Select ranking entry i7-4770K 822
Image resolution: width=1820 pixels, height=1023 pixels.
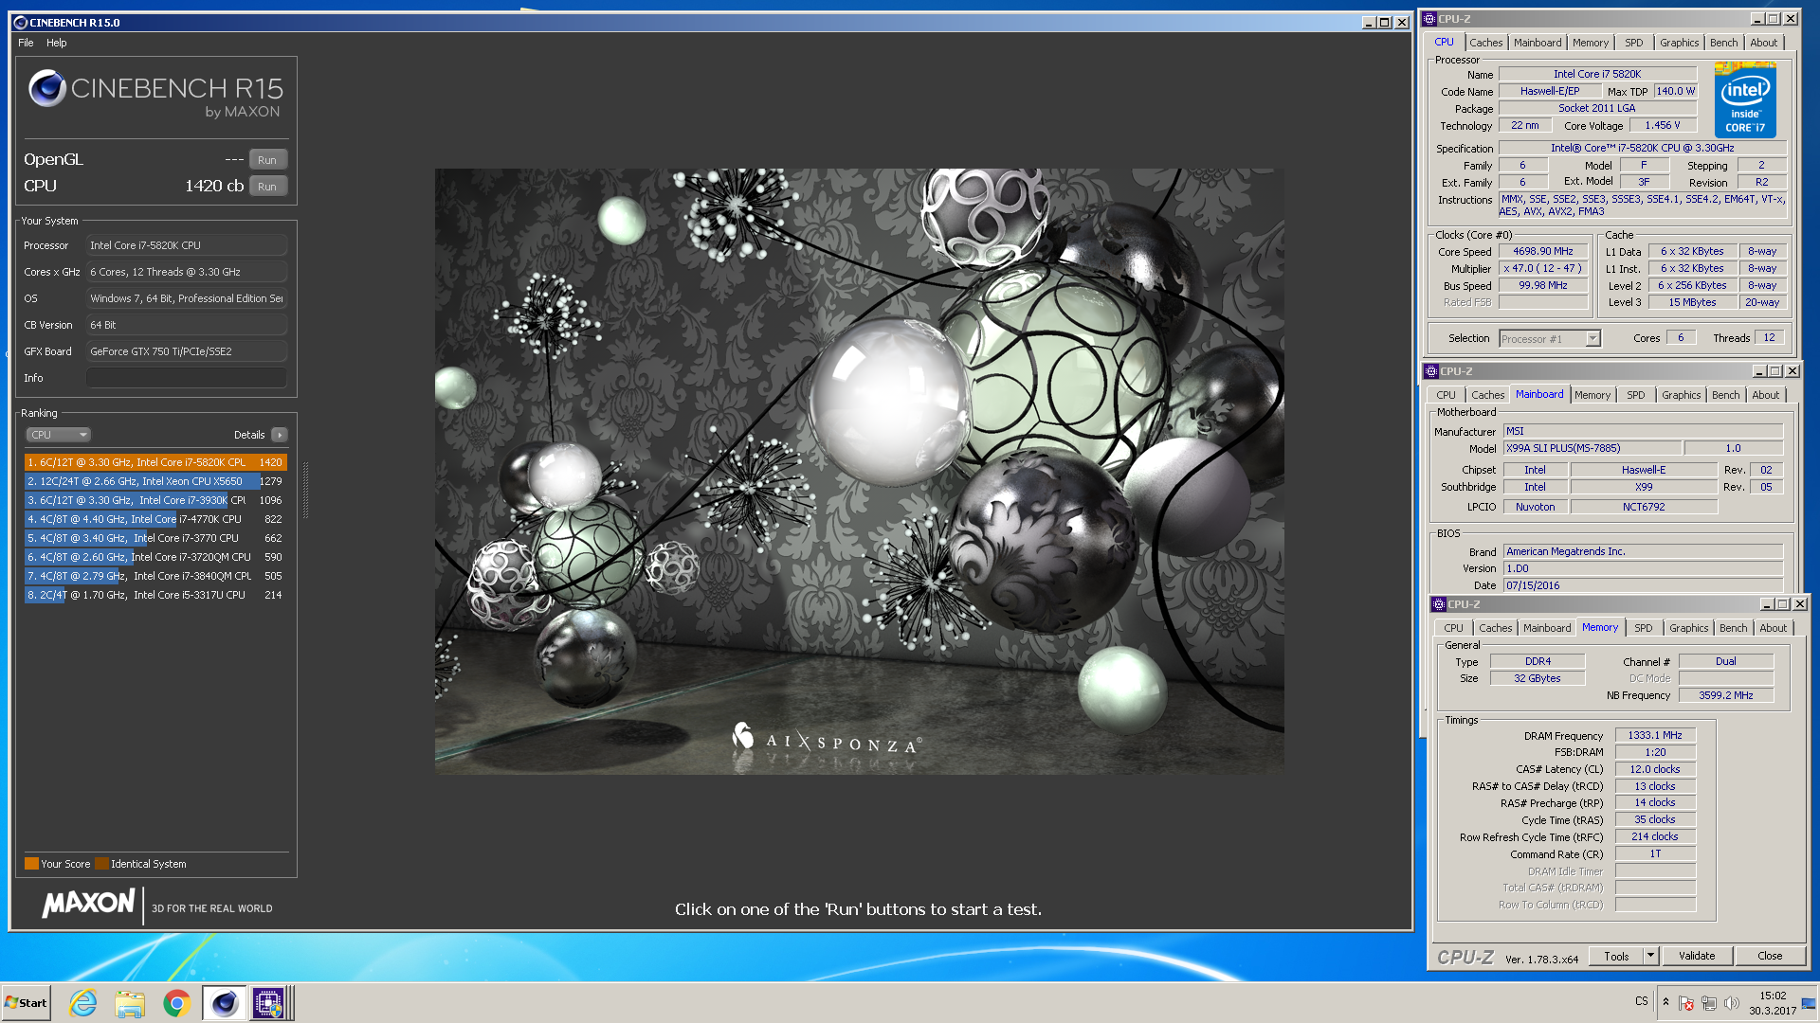tap(155, 519)
